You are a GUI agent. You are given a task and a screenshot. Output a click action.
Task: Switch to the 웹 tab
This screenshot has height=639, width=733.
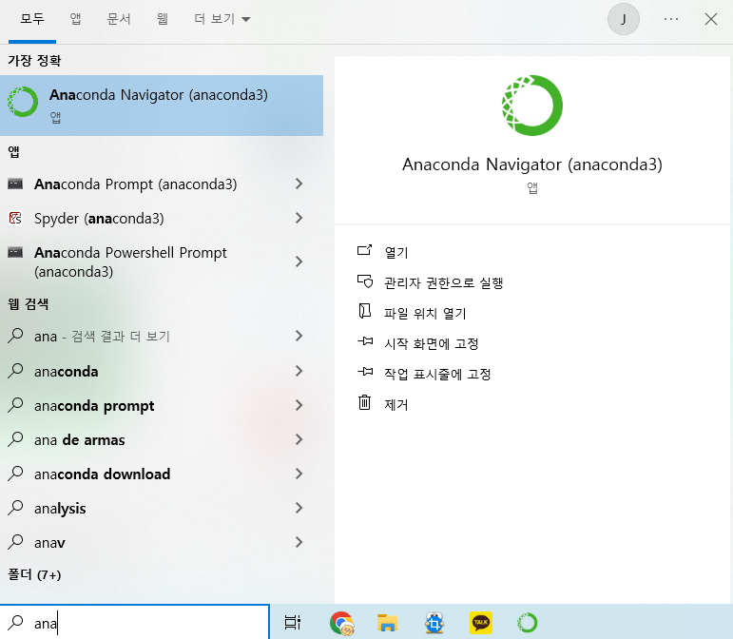163,19
